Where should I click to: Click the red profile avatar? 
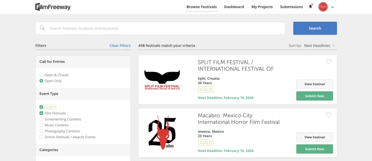click(x=323, y=7)
